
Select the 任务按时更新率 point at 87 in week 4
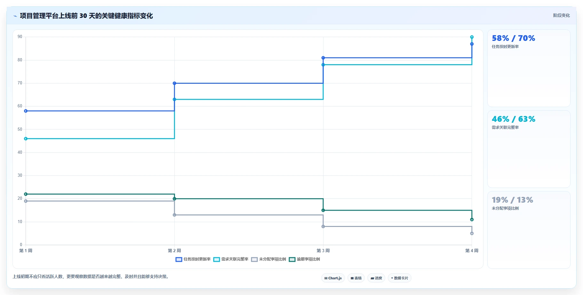click(472, 44)
